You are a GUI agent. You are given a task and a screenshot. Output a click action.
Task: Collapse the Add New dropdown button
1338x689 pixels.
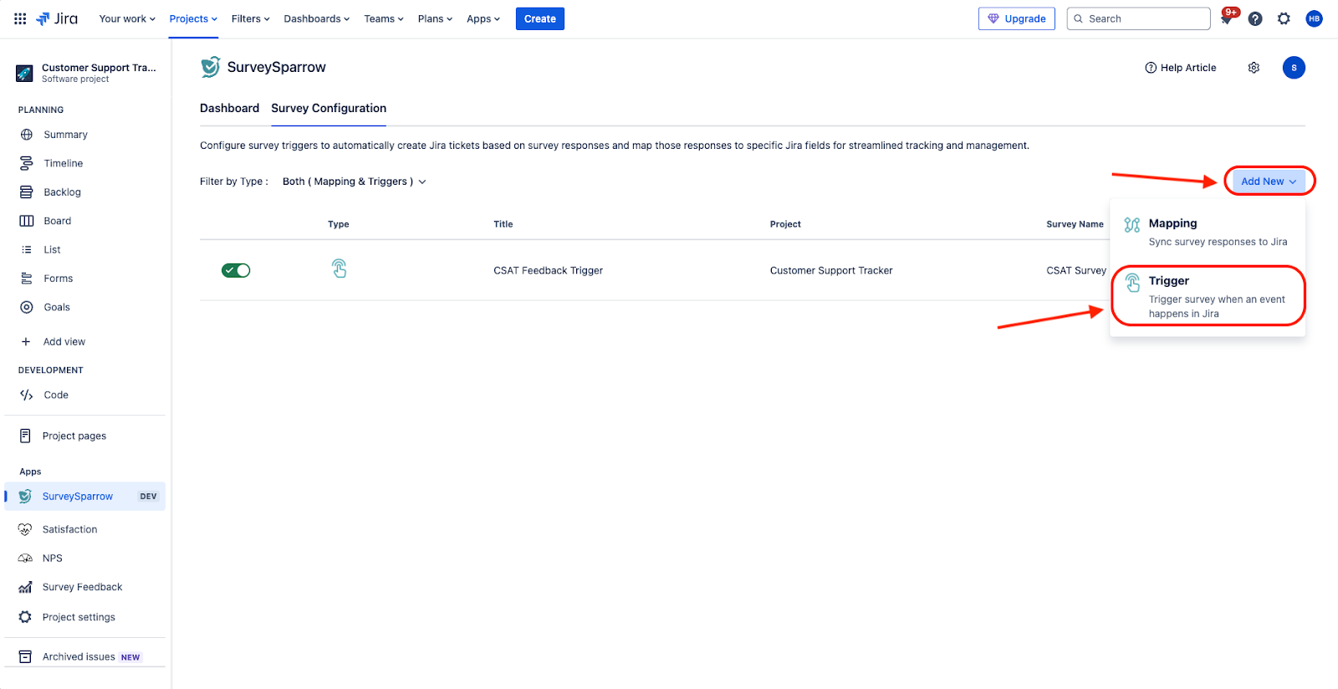click(1269, 181)
